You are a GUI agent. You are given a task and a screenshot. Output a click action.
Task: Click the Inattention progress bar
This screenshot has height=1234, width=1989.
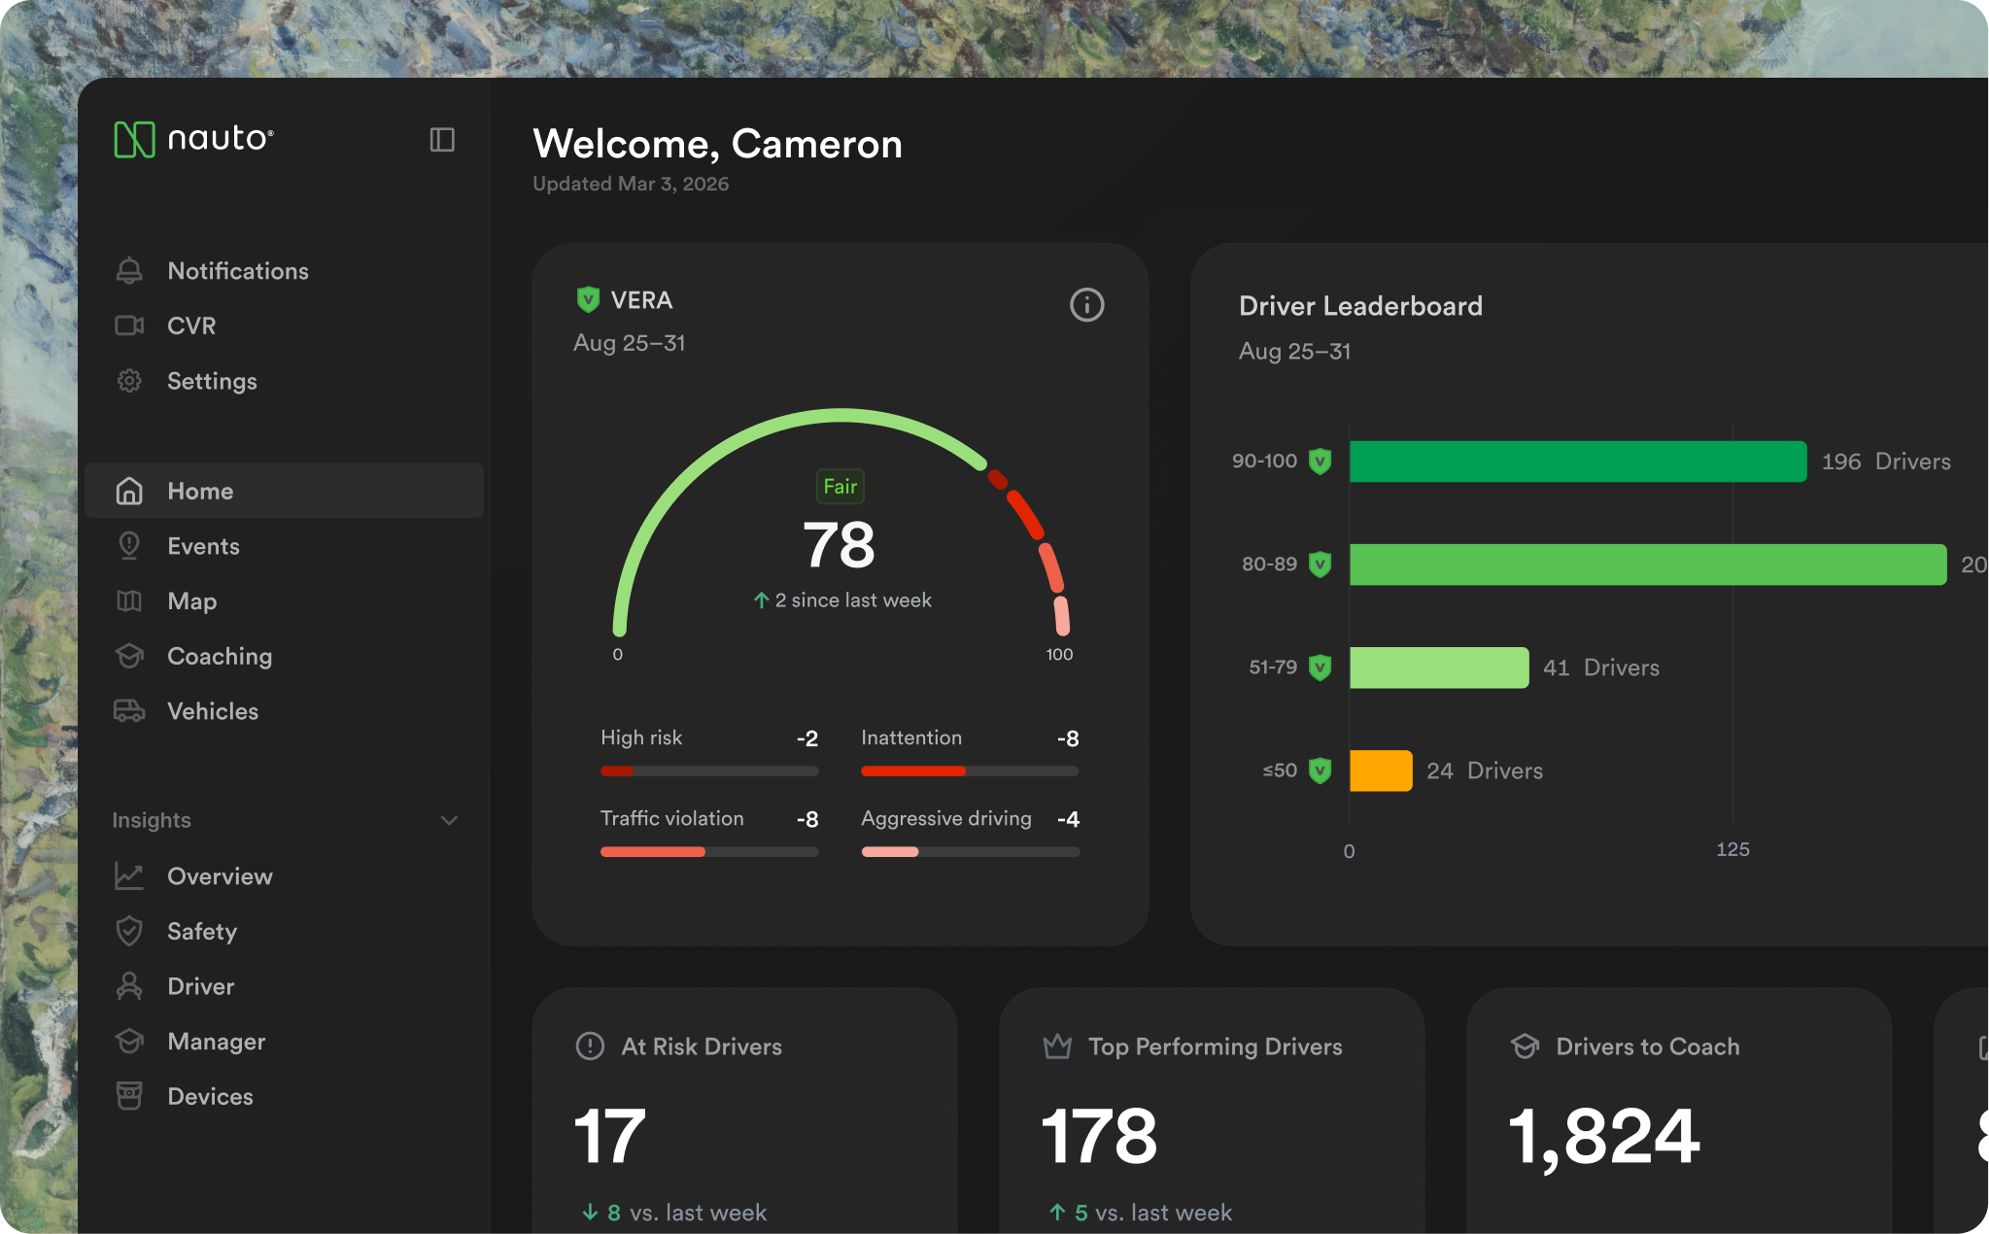point(969,771)
